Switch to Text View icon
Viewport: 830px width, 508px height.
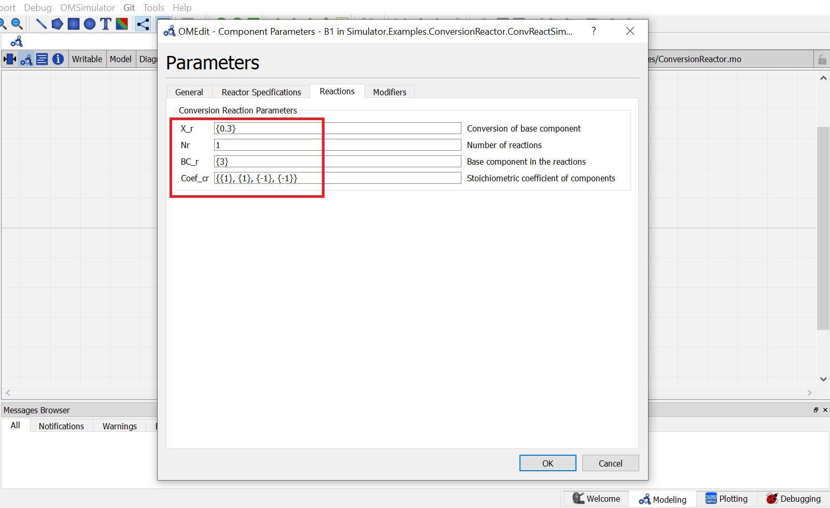tap(42, 59)
